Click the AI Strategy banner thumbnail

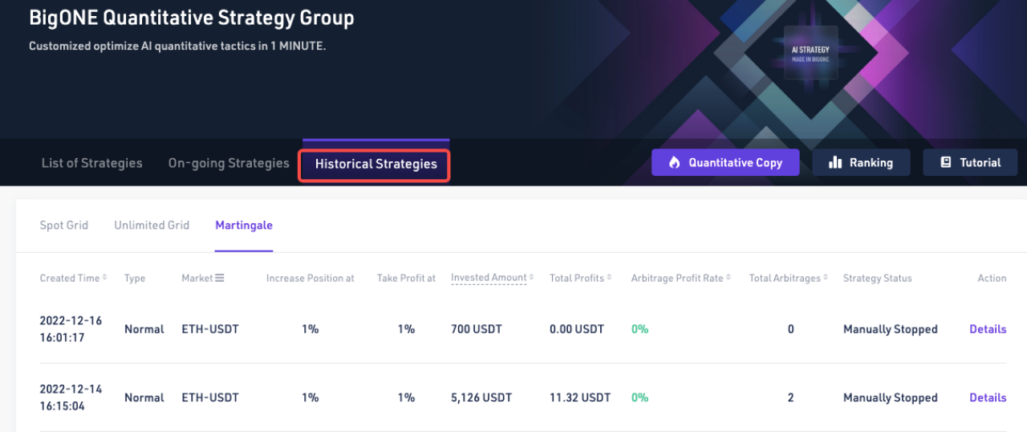pyautogui.click(x=810, y=53)
